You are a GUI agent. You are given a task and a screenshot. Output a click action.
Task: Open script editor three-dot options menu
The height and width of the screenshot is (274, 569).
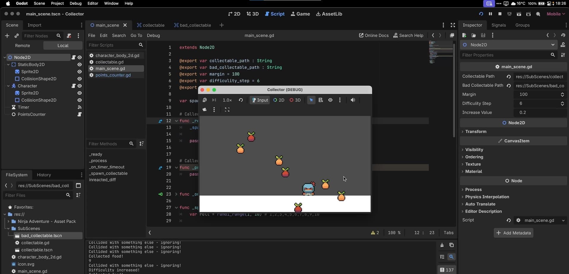[x=443, y=25]
